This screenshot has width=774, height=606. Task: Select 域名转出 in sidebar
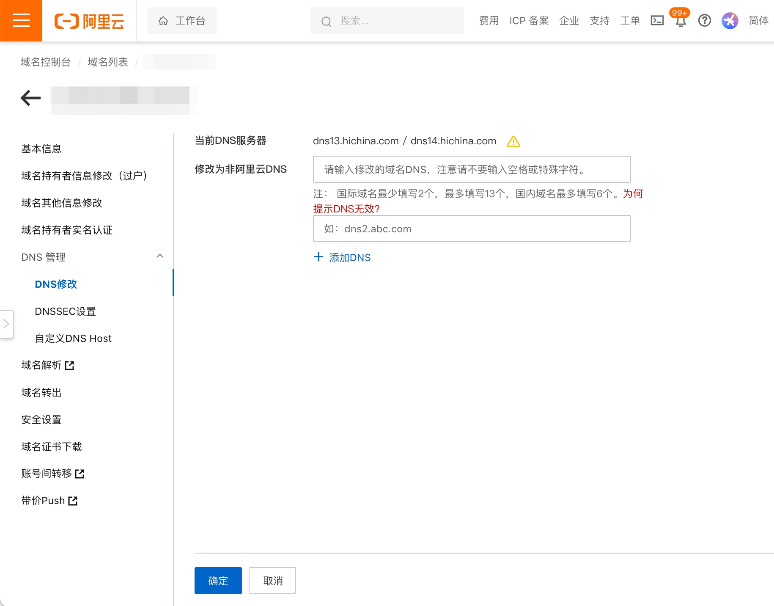click(41, 392)
